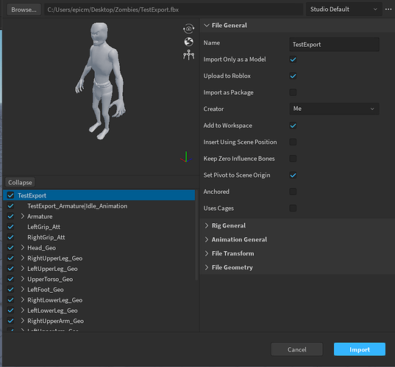Click the FBX file path field

click(174, 10)
